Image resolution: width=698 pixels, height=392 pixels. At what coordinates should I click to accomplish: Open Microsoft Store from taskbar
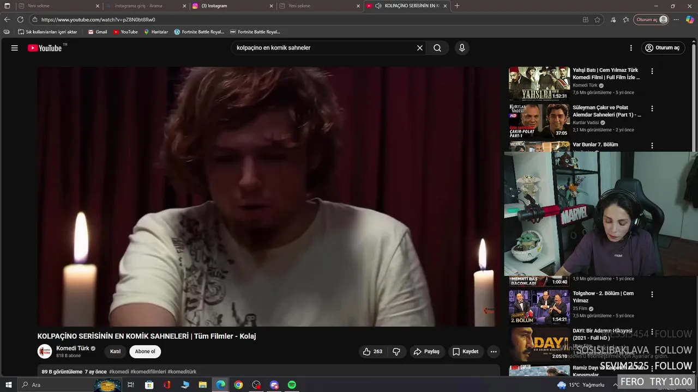point(149,385)
